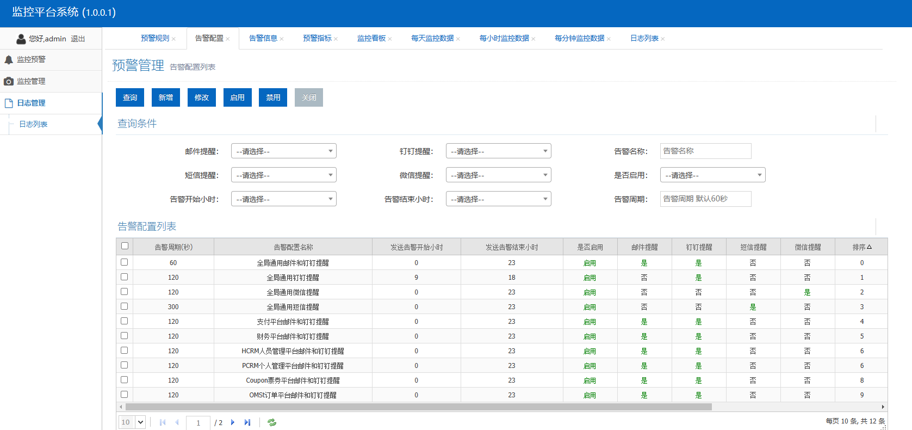The width and height of the screenshot is (912, 430).
Task: Check the box for 全局通用邮件和钉钉提醒 row
Action: coord(125,262)
